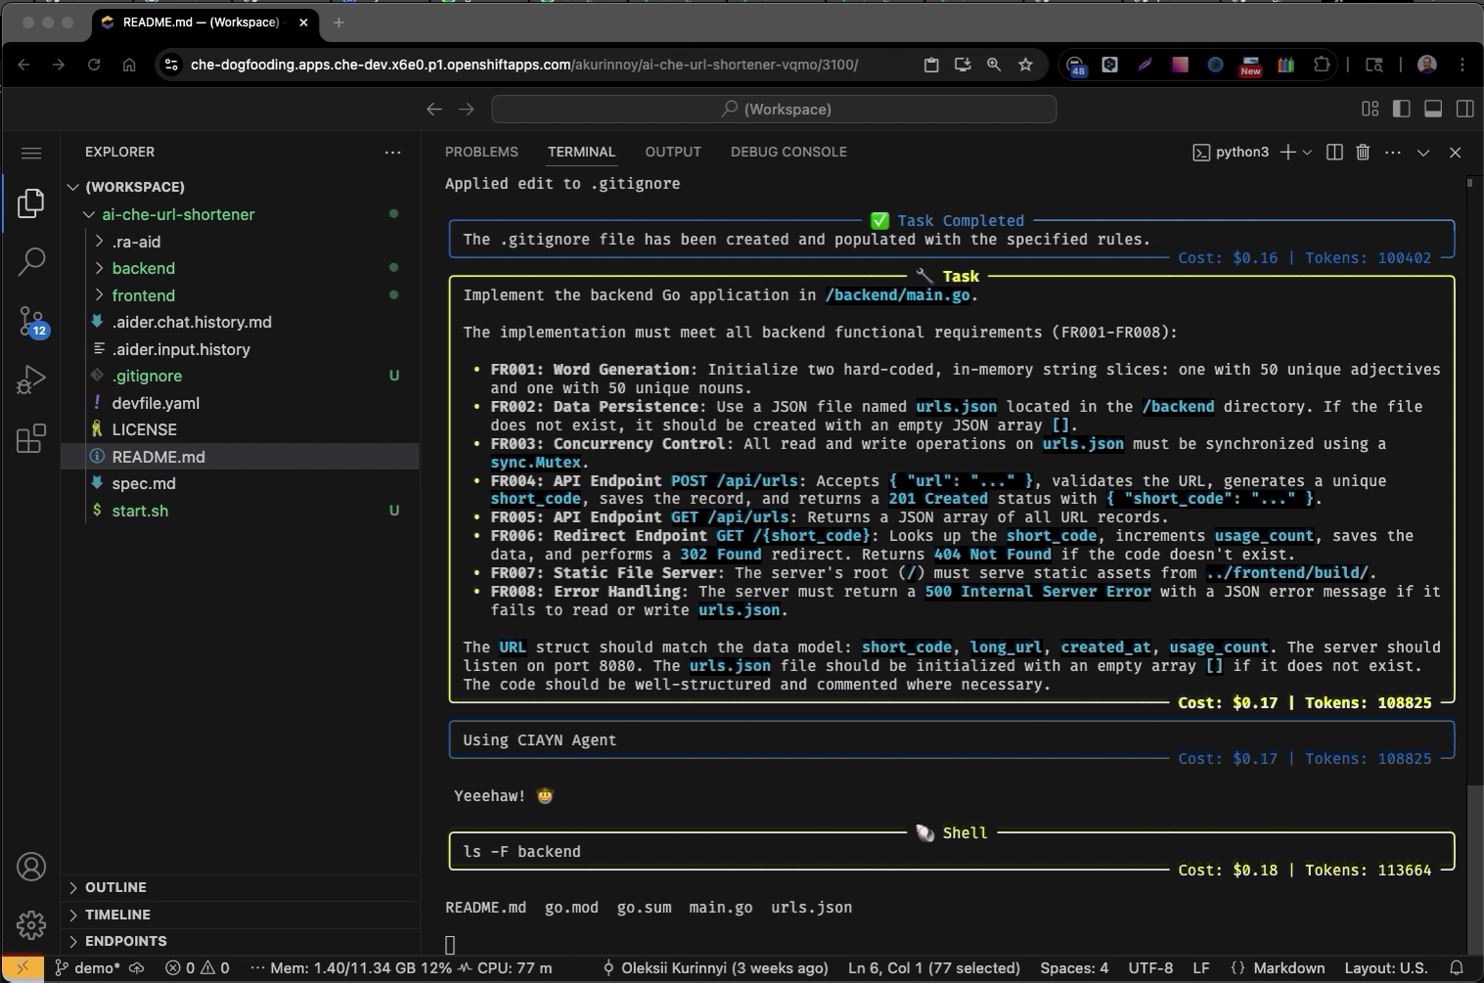
Task: Maximize terminal panel with chevron
Action: click(1423, 152)
